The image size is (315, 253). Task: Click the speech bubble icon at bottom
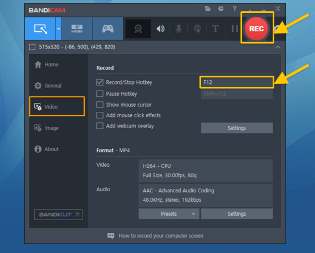111,236
